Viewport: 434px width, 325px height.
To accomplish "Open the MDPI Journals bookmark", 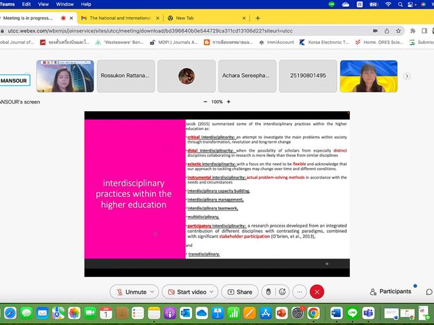I will pyautogui.click(x=174, y=42).
